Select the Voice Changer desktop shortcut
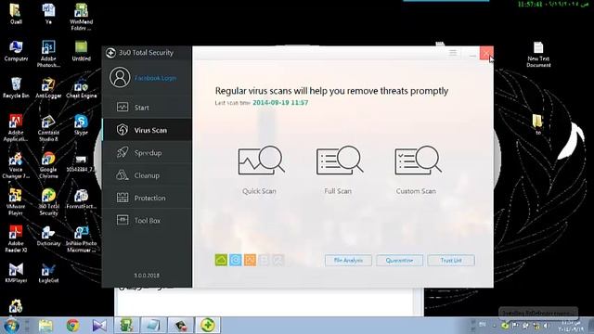Image resolution: width=594 pixels, height=334 pixels. [x=16, y=165]
